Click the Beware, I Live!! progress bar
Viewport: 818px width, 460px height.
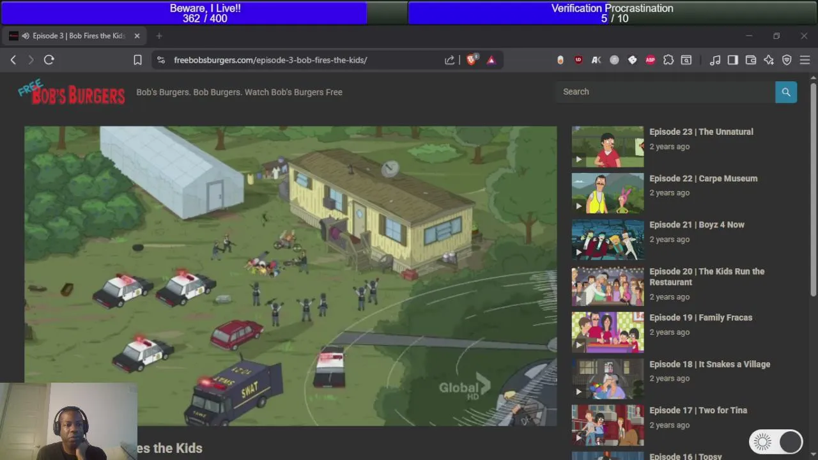pos(204,13)
